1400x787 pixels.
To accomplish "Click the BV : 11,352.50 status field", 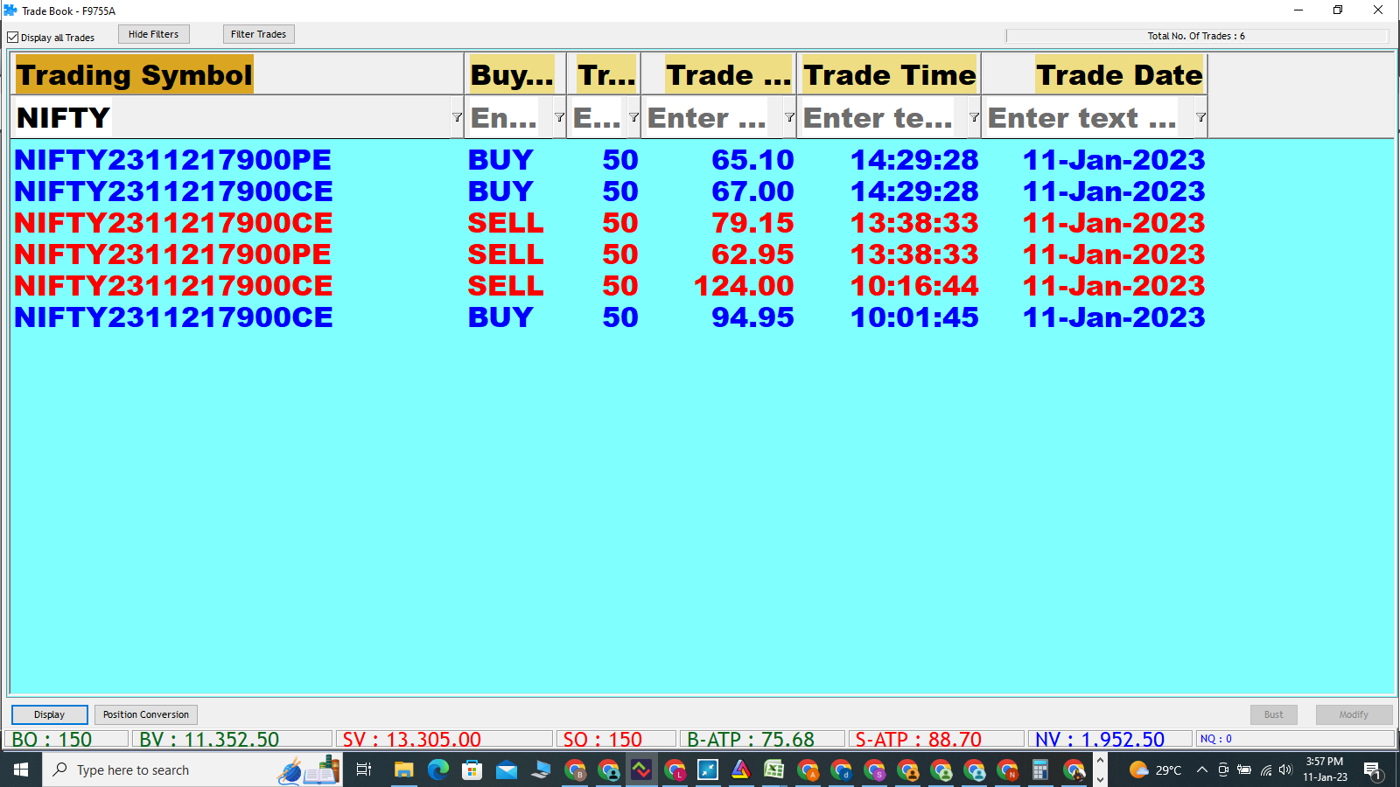I will (232, 739).
